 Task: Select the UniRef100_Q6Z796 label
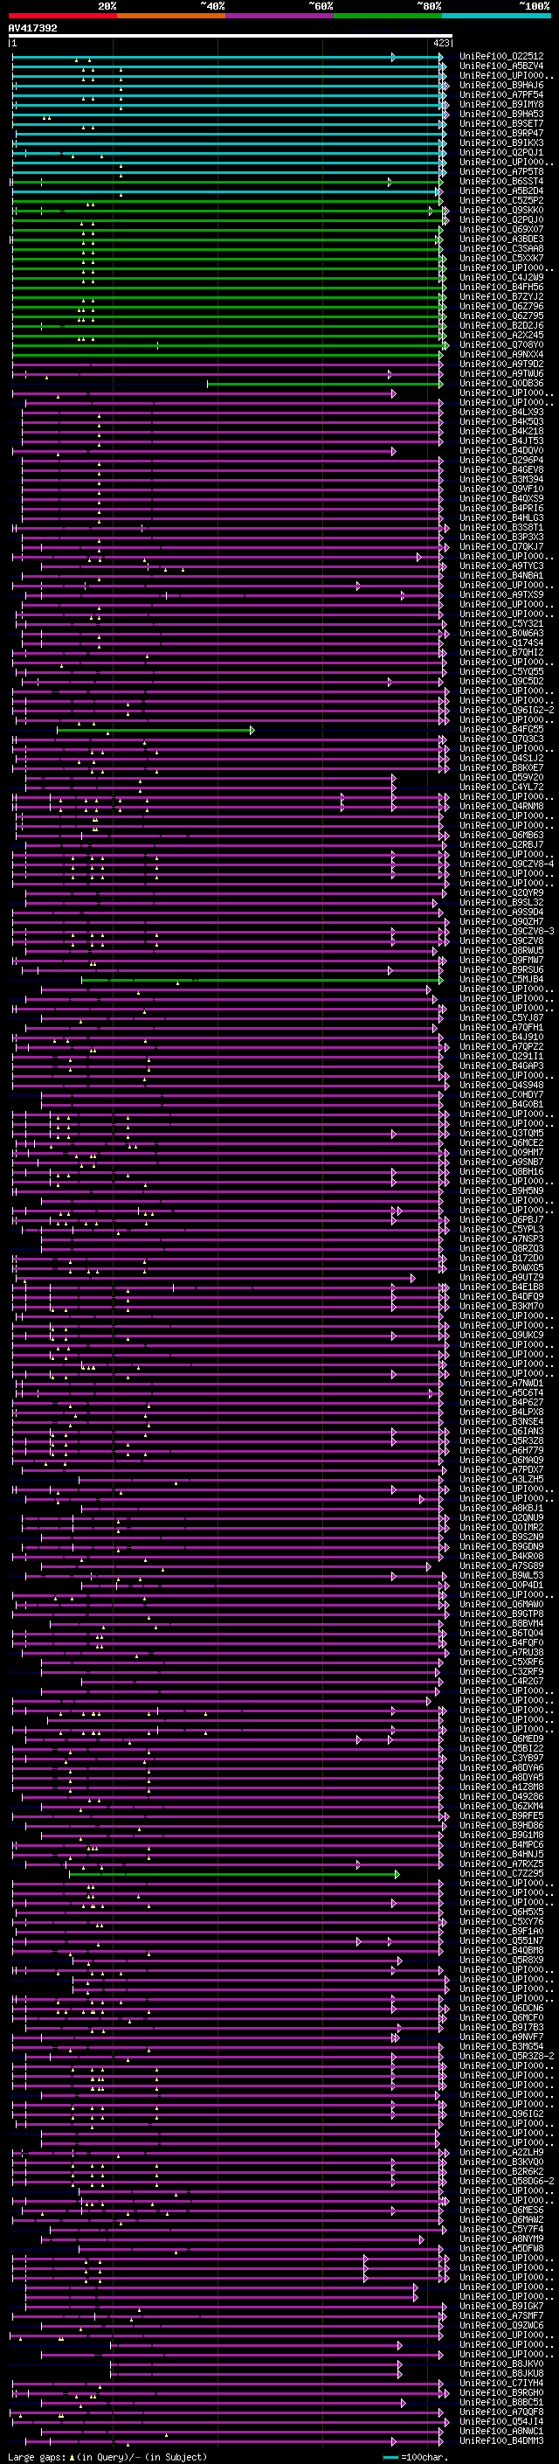[x=501, y=306]
